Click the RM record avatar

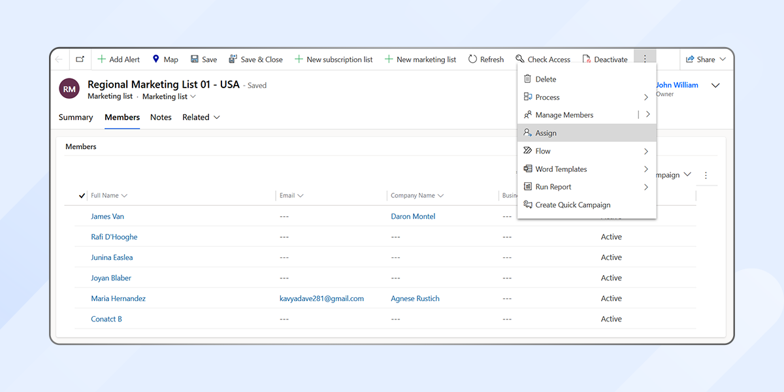coord(69,89)
